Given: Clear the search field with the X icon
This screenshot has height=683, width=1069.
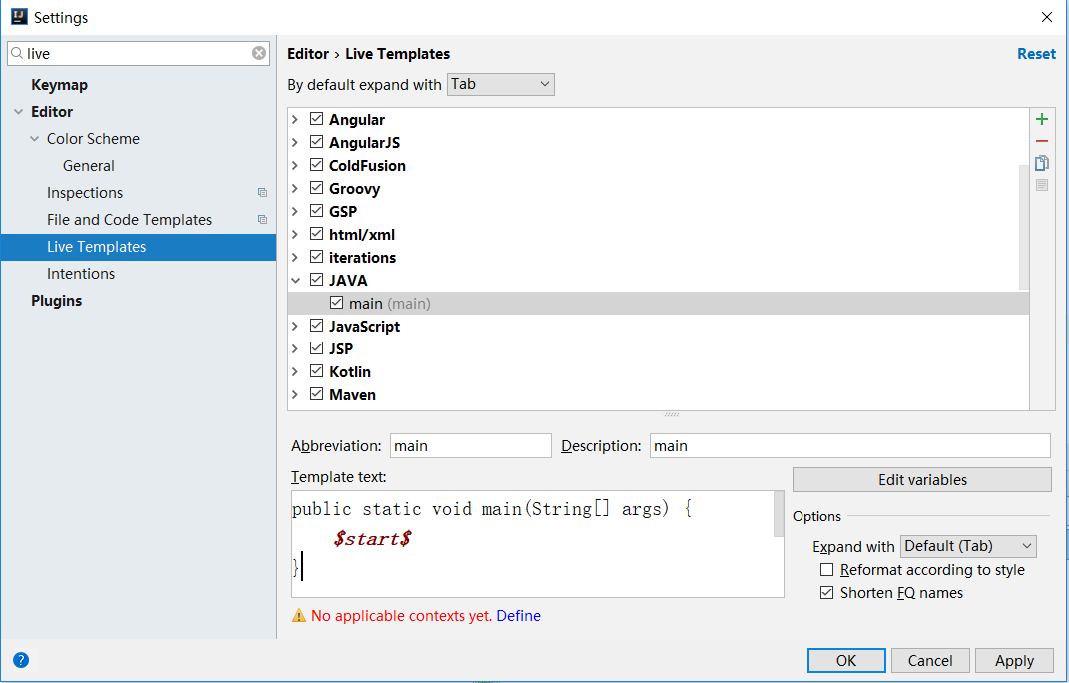Looking at the screenshot, I should point(259,53).
